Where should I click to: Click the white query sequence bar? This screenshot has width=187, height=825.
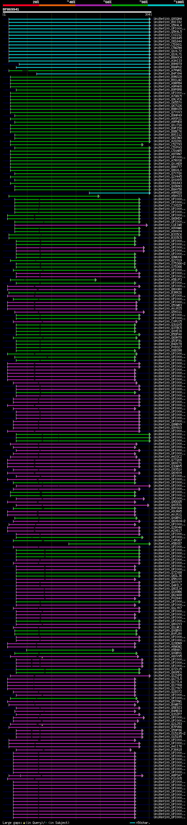click(77, 12)
